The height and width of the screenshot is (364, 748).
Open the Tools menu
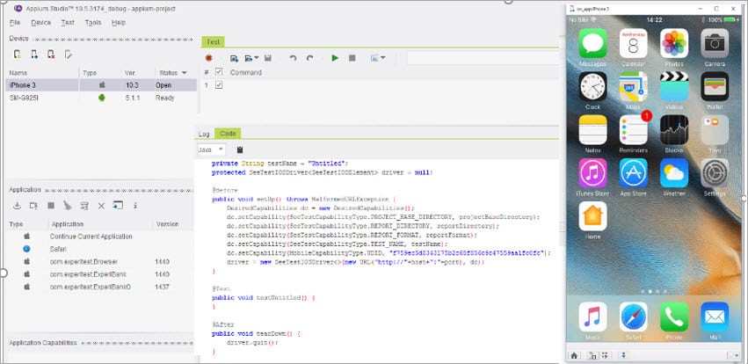(93, 22)
